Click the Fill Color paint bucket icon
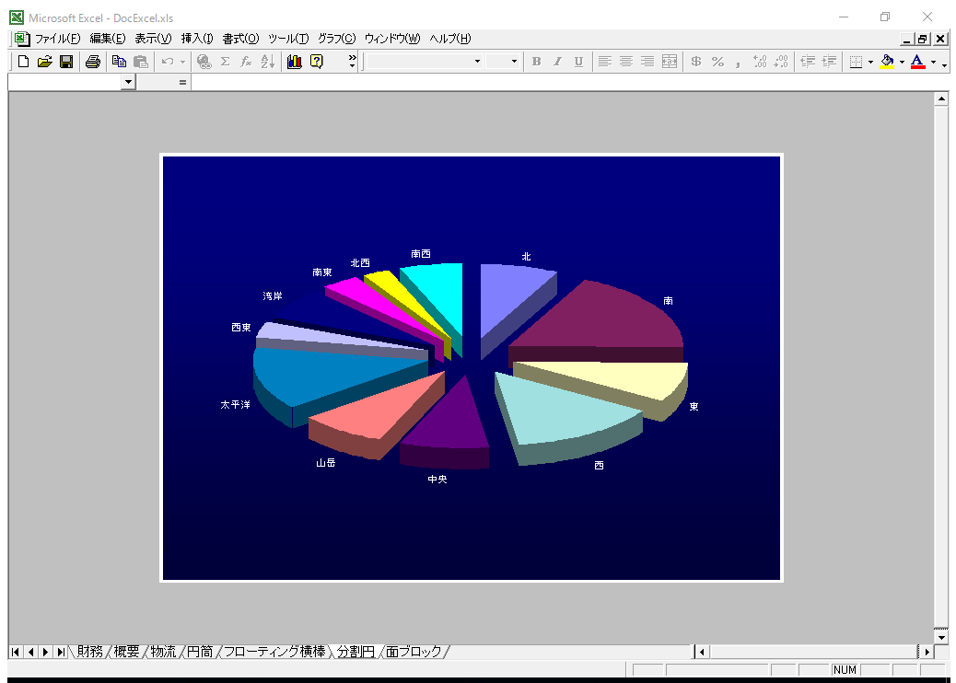This screenshot has width=956, height=683. [887, 62]
